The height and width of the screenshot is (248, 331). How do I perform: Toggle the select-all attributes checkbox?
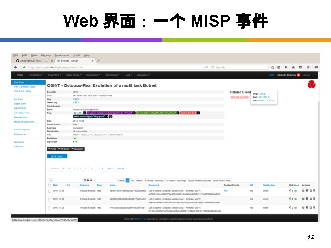coord(50,186)
